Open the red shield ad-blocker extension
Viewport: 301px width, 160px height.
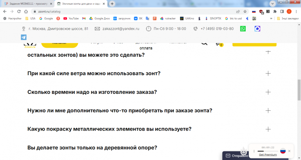[261, 12]
